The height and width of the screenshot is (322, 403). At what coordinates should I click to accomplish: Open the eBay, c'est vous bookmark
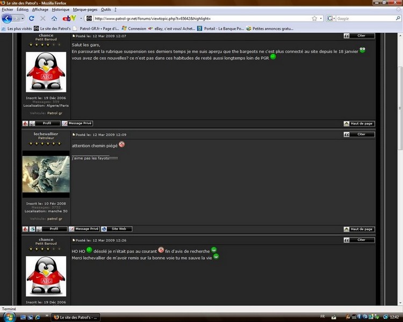(172, 28)
